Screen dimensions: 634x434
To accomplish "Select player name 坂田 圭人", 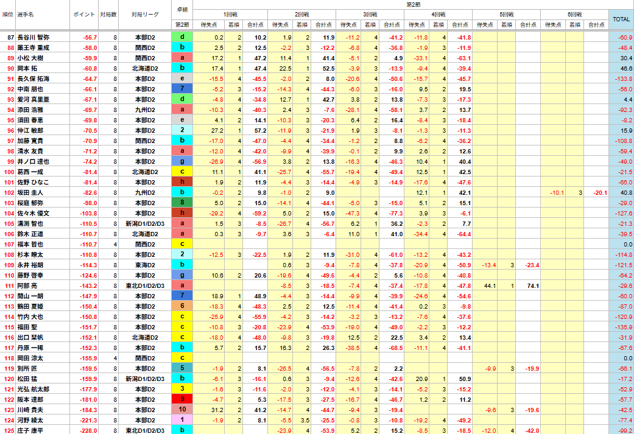I will pyautogui.click(x=30, y=193).
